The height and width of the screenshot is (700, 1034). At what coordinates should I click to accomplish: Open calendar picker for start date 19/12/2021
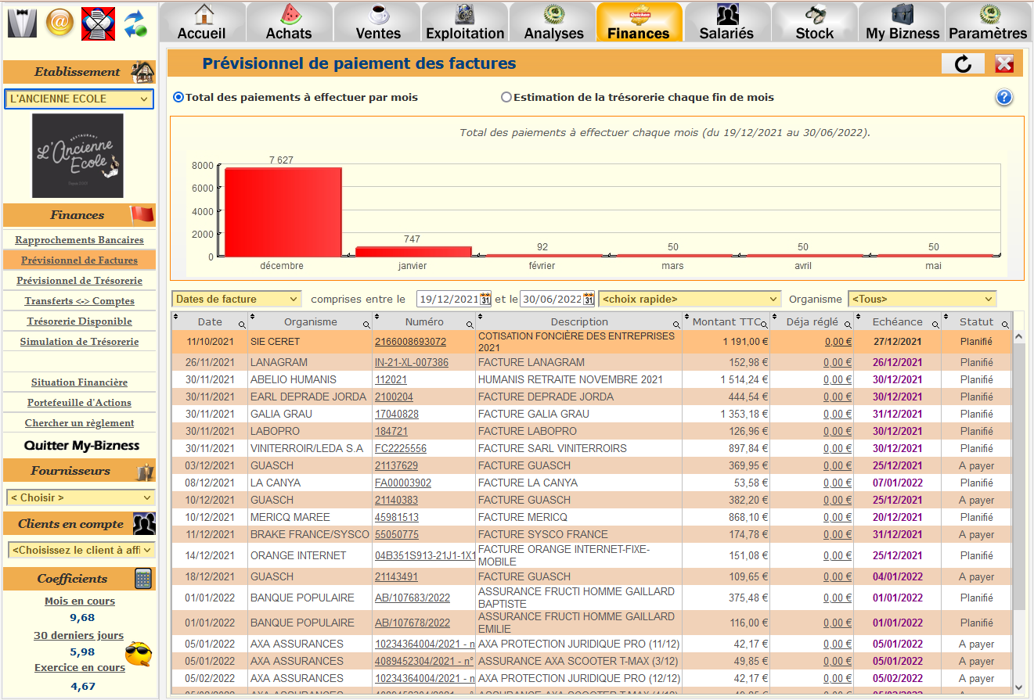pos(486,300)
